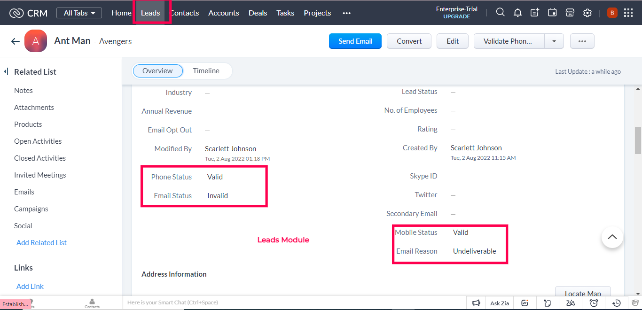Open the search magnifier in the top bar

click(x=501, y=13)
